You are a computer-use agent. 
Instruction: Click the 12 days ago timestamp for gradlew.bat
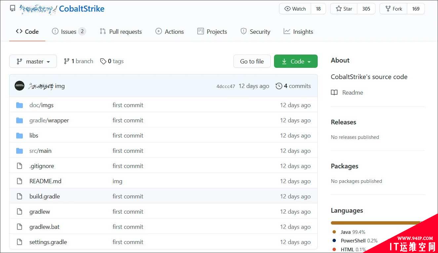pyautogui.click(x=295, y=227)
